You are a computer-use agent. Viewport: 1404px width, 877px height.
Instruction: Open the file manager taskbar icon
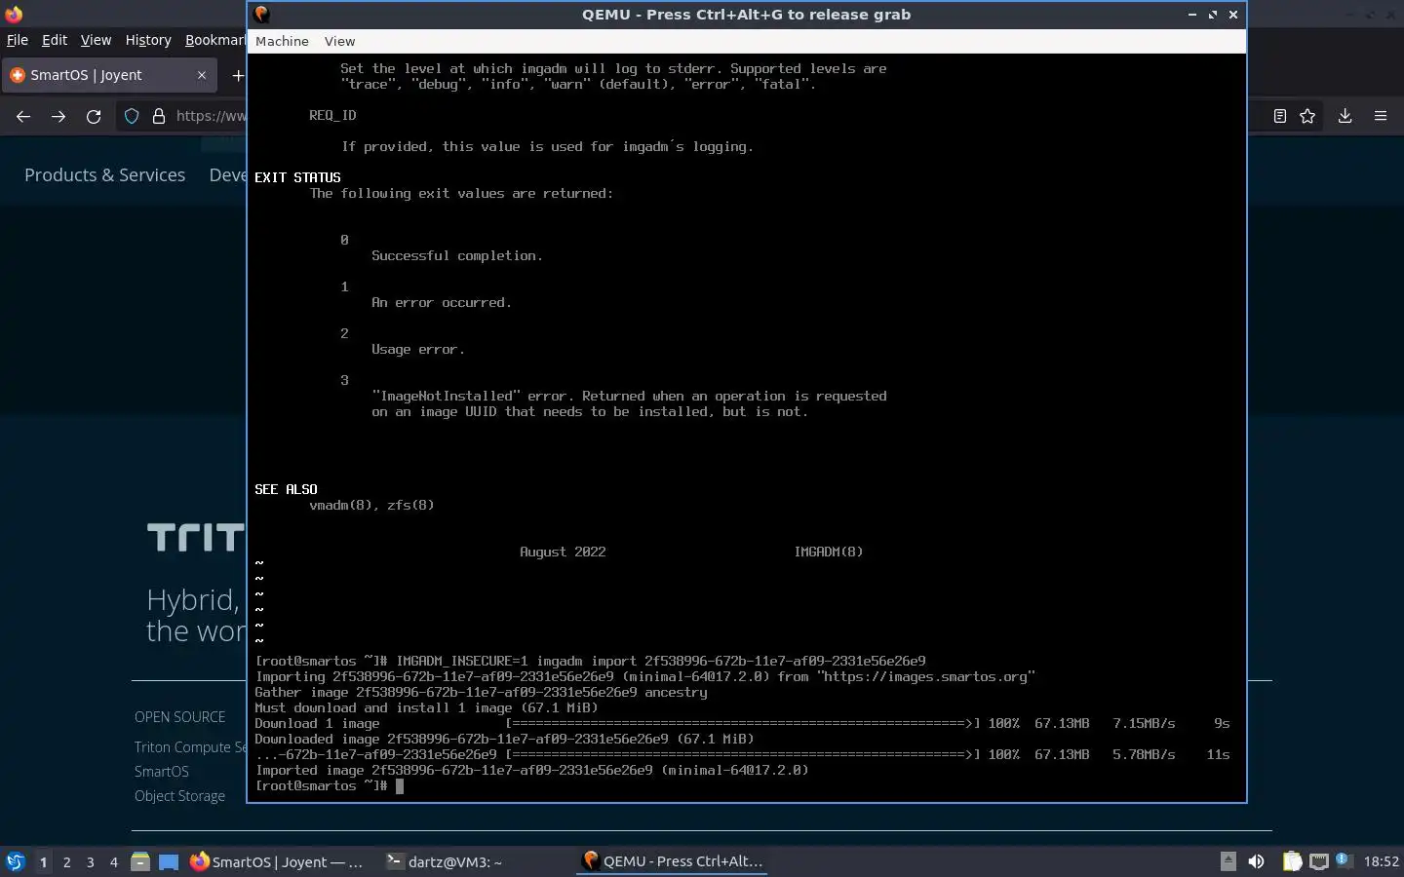(x=140, y=861)
